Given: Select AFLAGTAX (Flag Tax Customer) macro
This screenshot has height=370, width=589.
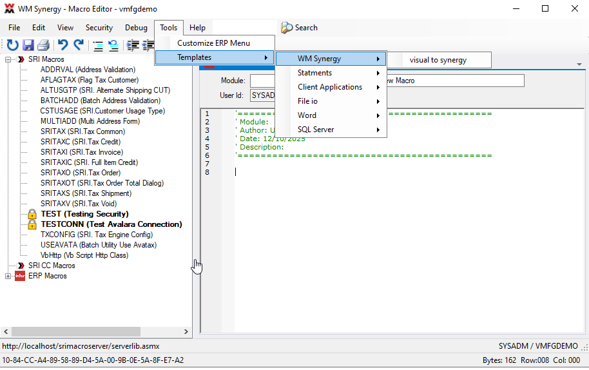Looking at the screenshot, I should (x=90, y=80).
